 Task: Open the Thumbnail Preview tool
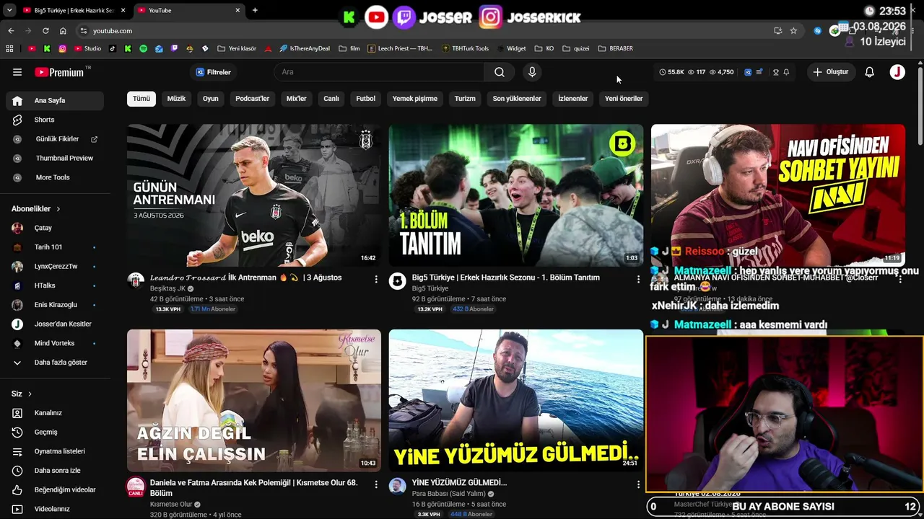click(x=55, y=158)
